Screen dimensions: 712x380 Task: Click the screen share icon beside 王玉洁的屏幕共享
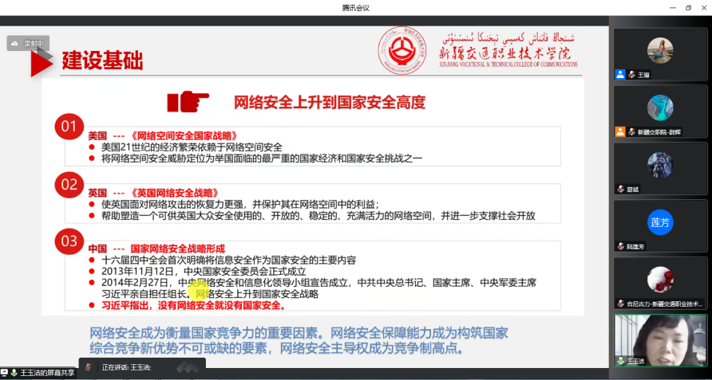pyautogui.click(x=5, y=373)
